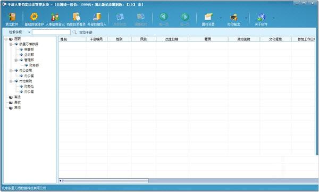This screenshot has width=319, height=192.
Task: Click the 退出软件 exit door icon
Action: pyautogui.click(x=12, y=17)
